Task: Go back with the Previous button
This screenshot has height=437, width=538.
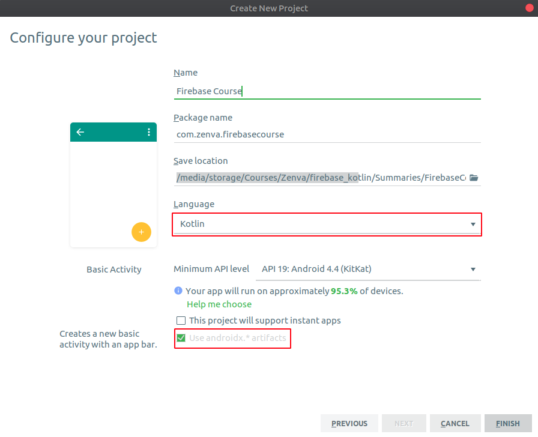Action: pyautogui.click(x=349, y=423)
